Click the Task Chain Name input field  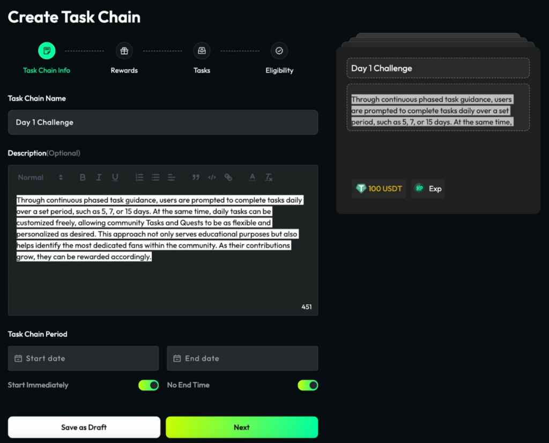(163, 122)
